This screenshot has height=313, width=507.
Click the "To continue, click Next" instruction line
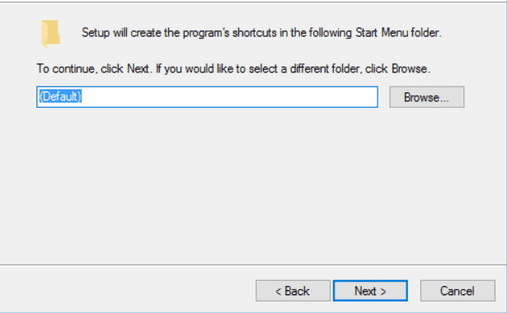233,69
